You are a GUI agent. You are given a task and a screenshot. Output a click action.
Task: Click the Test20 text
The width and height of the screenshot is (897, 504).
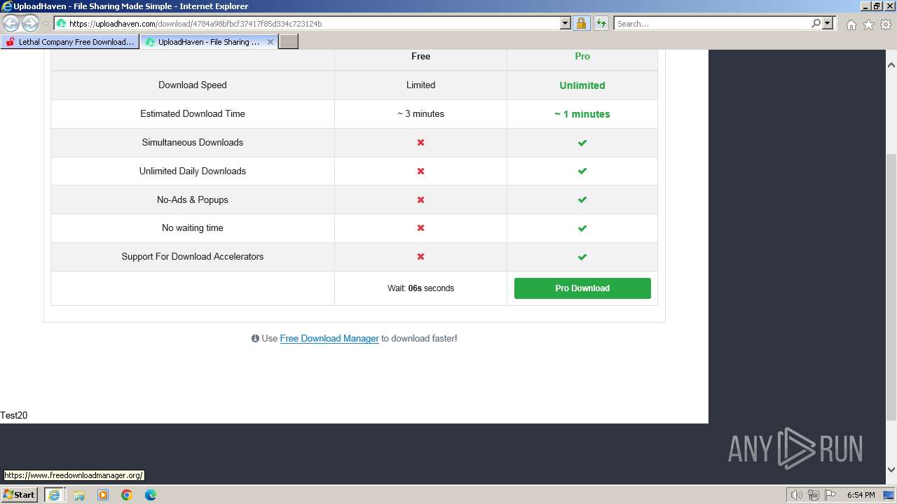click(14, 415)
